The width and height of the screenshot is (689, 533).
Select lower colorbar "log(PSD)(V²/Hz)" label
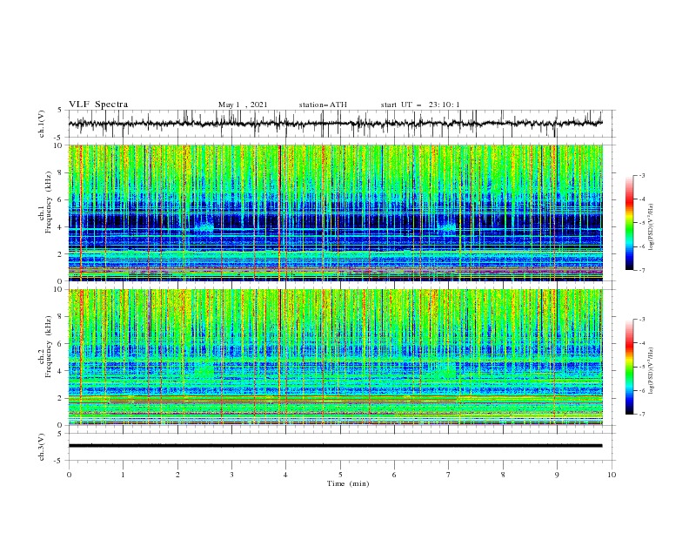pyautogui.click(x=651, y=370)
